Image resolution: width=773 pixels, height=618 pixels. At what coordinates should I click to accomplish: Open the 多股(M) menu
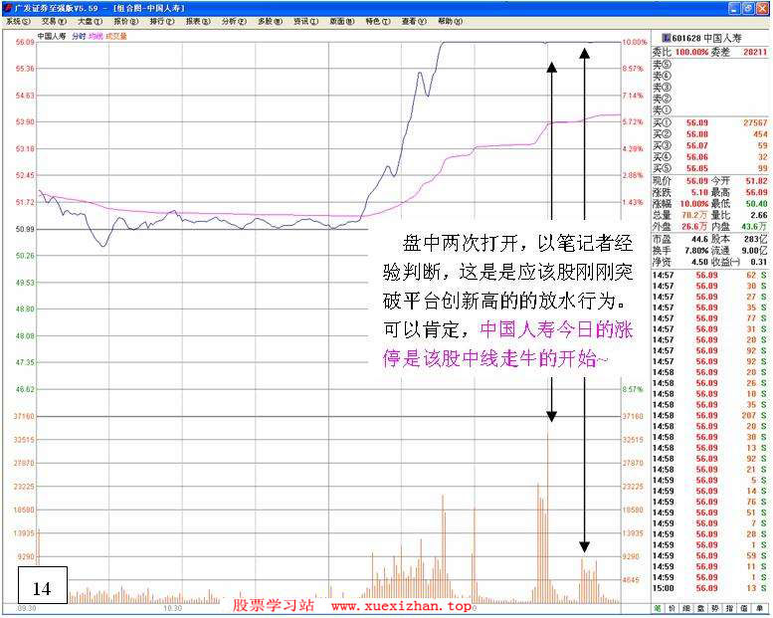(x=271, y=21)
